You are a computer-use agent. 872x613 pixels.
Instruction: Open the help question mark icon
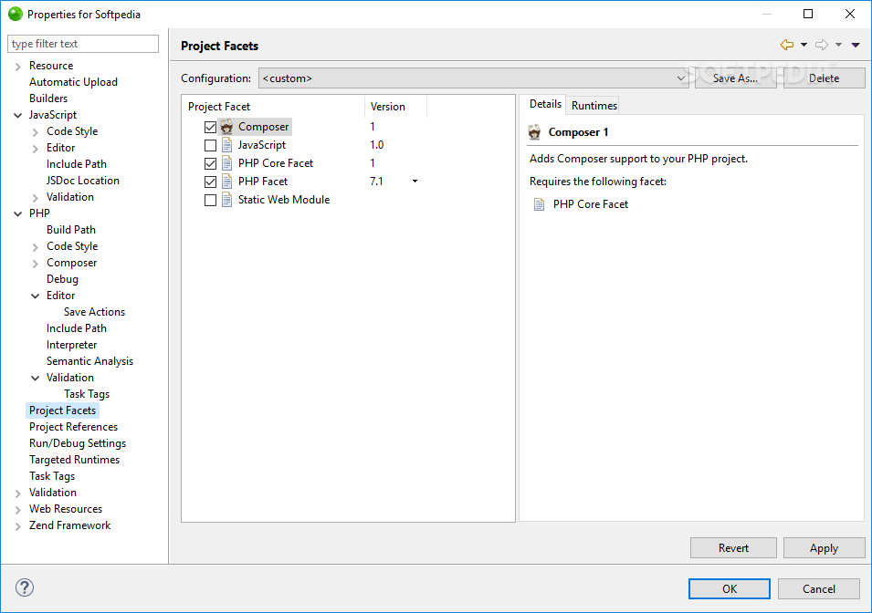click(25, 587)
